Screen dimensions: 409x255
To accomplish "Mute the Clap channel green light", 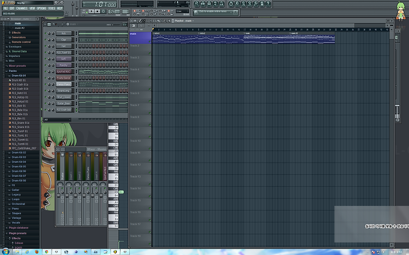I will click(45, 40).
